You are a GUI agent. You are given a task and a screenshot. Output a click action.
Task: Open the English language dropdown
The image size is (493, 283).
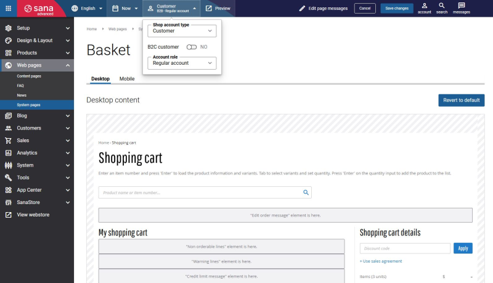87,9
